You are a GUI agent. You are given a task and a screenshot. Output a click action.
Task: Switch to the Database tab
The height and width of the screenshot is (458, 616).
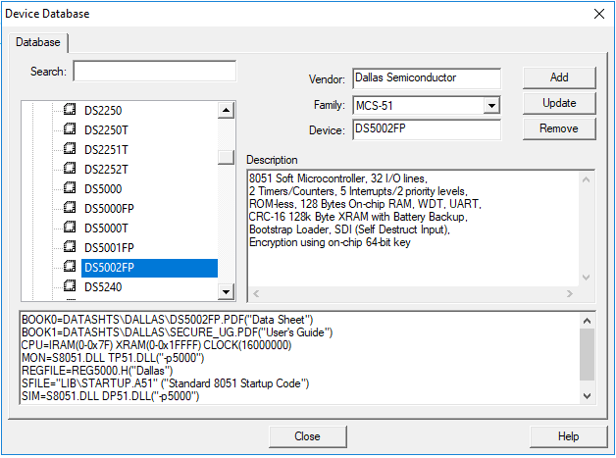point(38,42)
